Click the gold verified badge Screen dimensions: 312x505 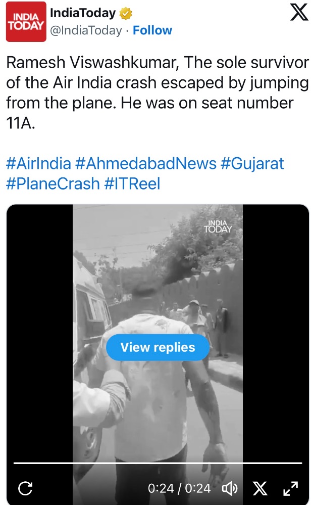[x=126, y=13]
